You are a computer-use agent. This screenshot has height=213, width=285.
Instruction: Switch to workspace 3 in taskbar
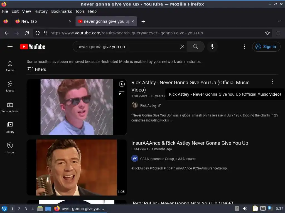pyautogui.click(x=26, y=209)
